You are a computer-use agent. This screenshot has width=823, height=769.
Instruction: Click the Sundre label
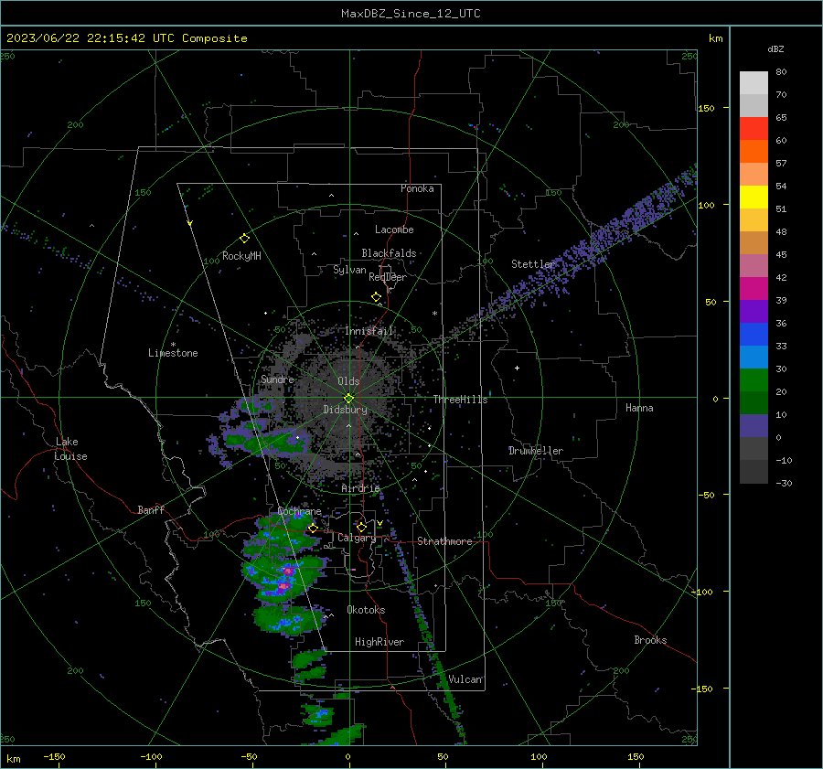(x=278, y=379)
